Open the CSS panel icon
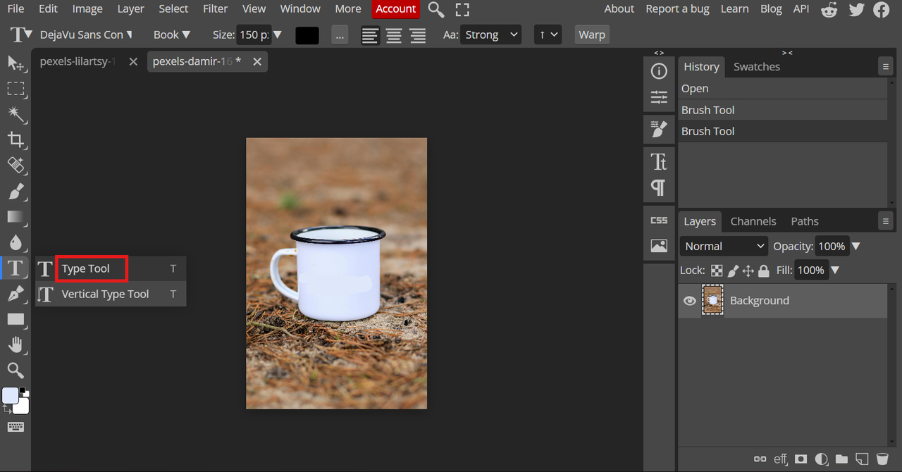Viewport: 902px width, 472px height. click(x=659, y=221)
